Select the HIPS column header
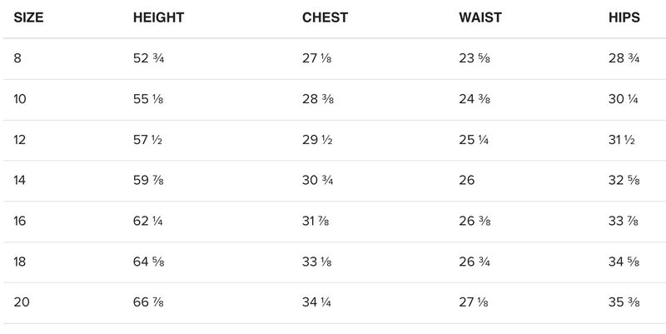Image resolution: width=666 pixels, height=334 pixels. point(624,17)
